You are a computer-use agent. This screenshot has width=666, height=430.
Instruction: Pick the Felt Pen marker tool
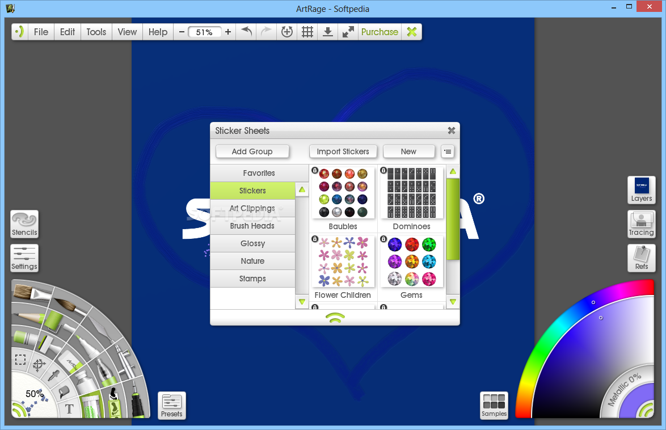pos(87,345)
